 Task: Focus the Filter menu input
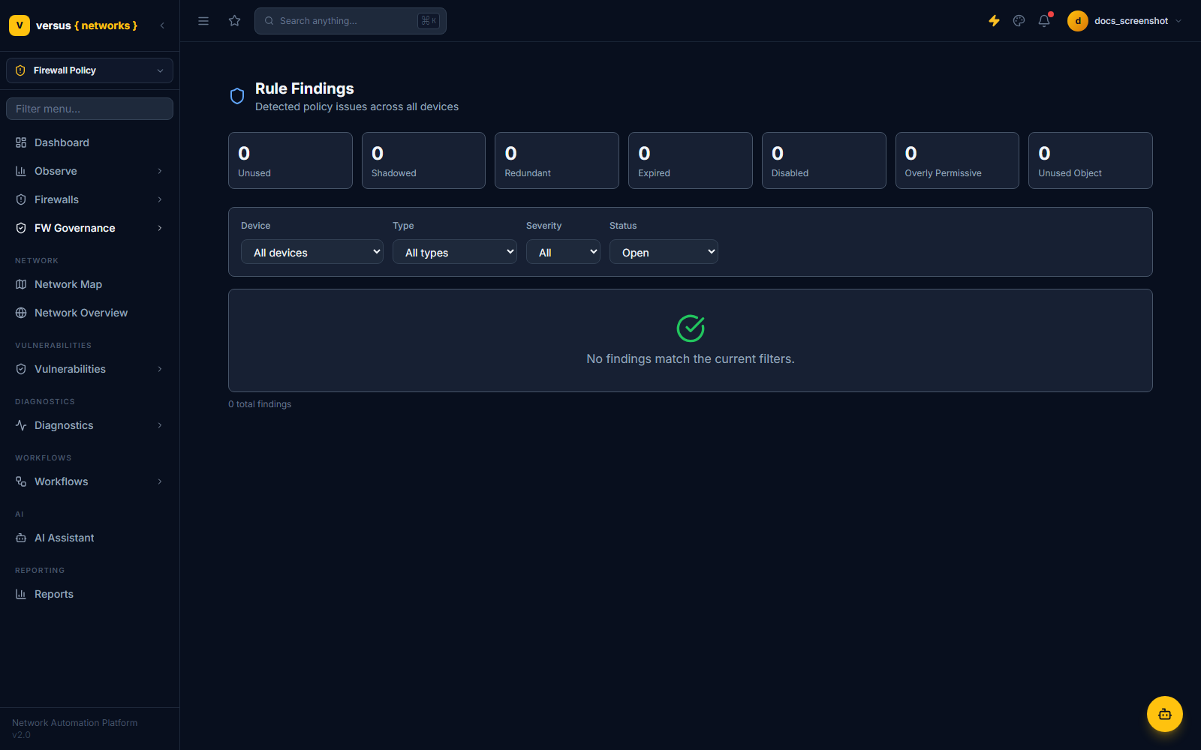[x=89, y=109]
